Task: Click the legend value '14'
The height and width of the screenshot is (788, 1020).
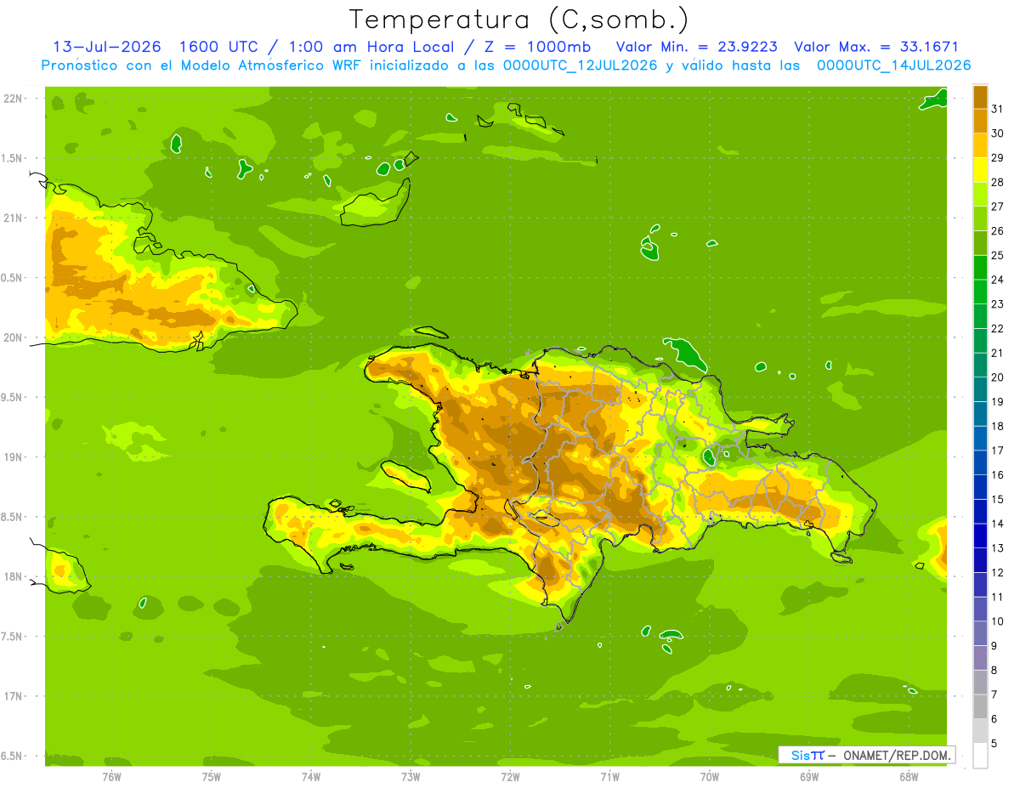Action: click(x=998, y=524)
